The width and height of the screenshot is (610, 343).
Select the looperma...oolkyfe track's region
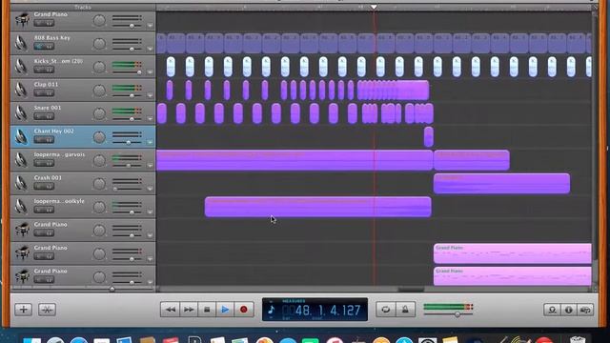317,207
